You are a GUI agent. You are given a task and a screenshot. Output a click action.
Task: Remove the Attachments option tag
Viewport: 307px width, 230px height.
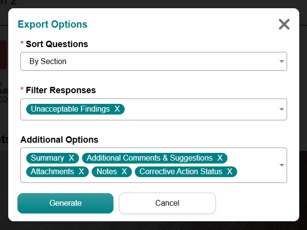[x=81, y=172]
